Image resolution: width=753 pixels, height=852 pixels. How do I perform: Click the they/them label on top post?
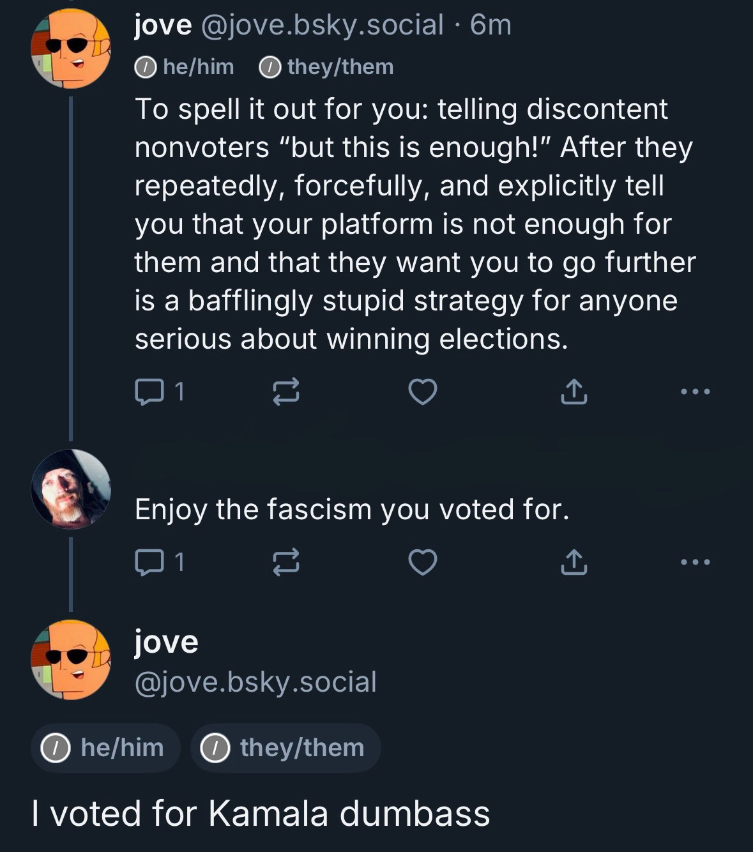(326, 66)
